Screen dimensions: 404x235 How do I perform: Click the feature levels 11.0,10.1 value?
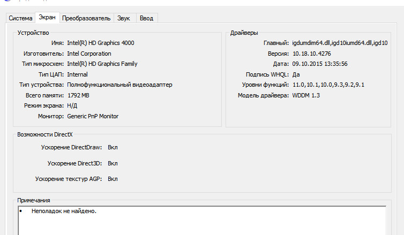(329, 85)
